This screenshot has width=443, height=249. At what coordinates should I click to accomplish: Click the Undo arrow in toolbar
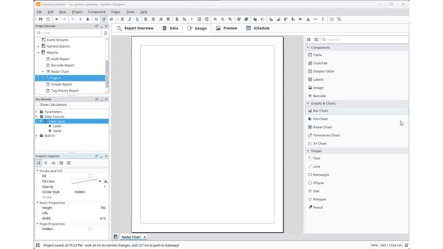pyautogui.click(x=57, y=19)
